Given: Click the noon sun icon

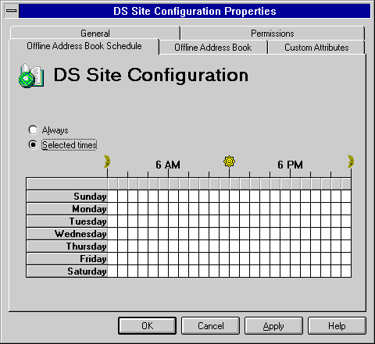Looking at the screenshot, I should (x=229, y=161).
